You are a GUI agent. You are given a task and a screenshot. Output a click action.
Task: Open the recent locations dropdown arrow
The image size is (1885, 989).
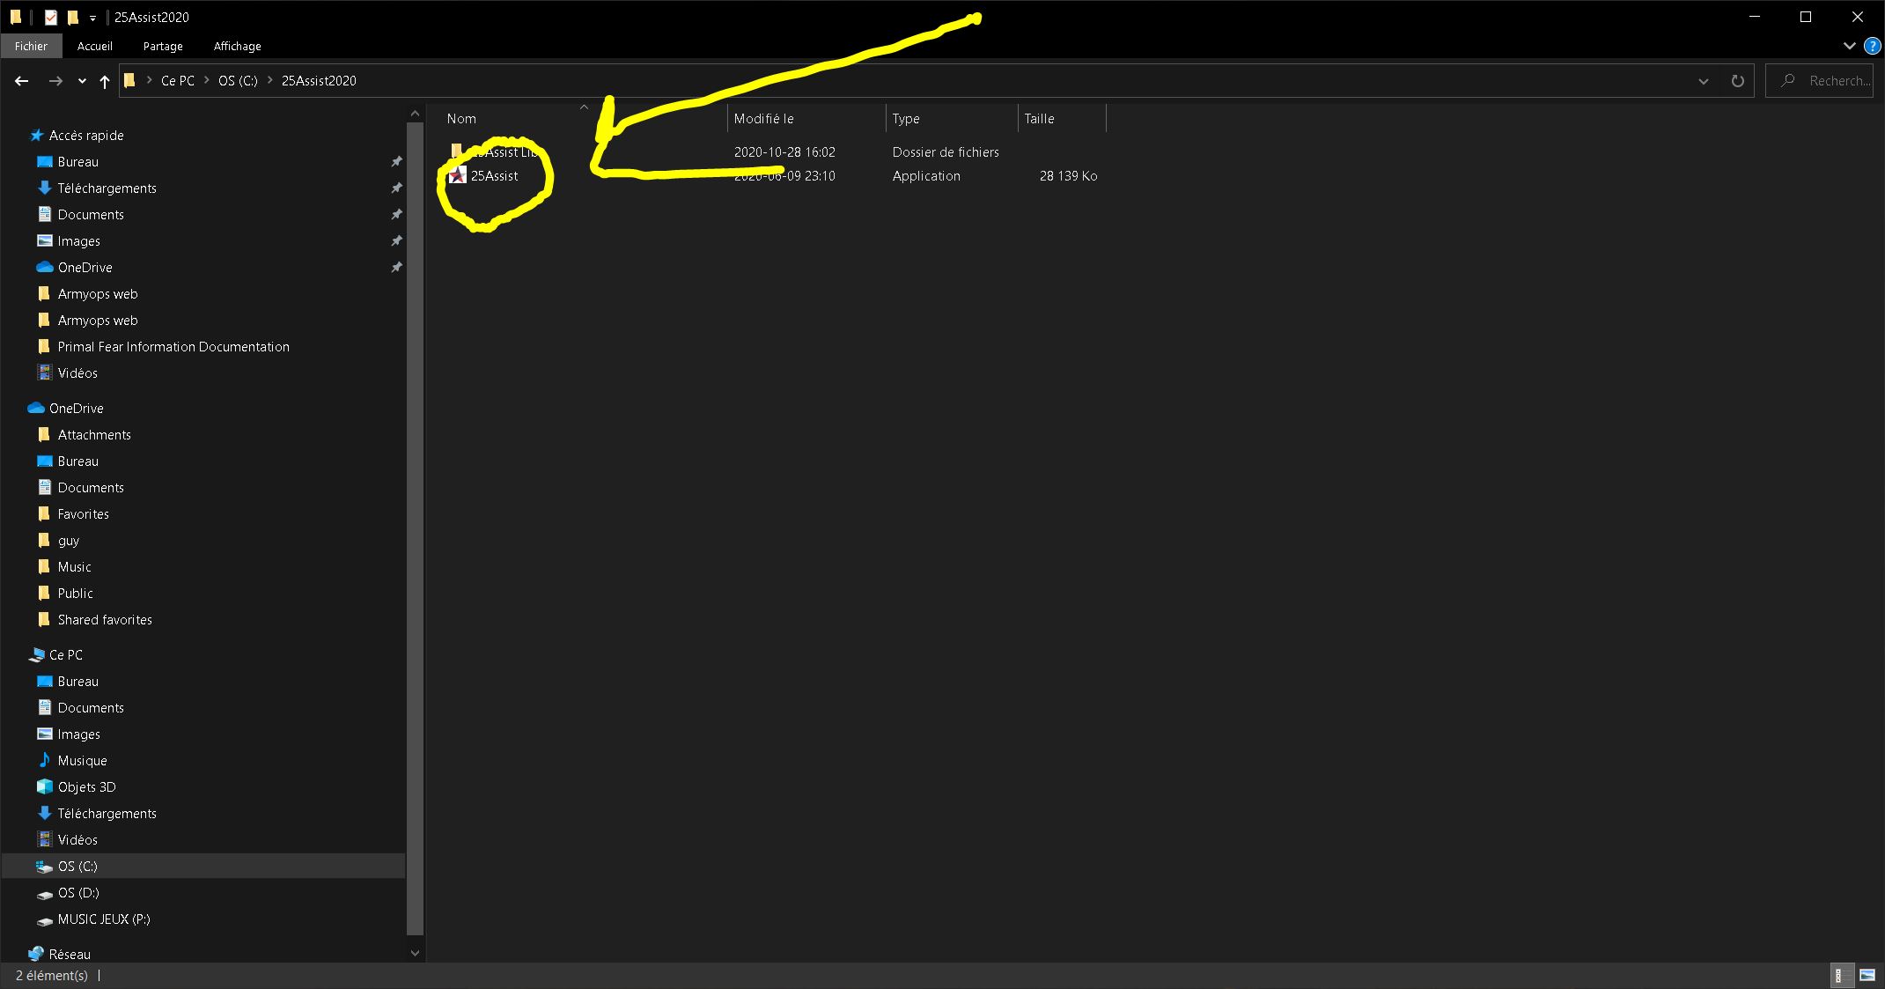click(x=82, y=81)
